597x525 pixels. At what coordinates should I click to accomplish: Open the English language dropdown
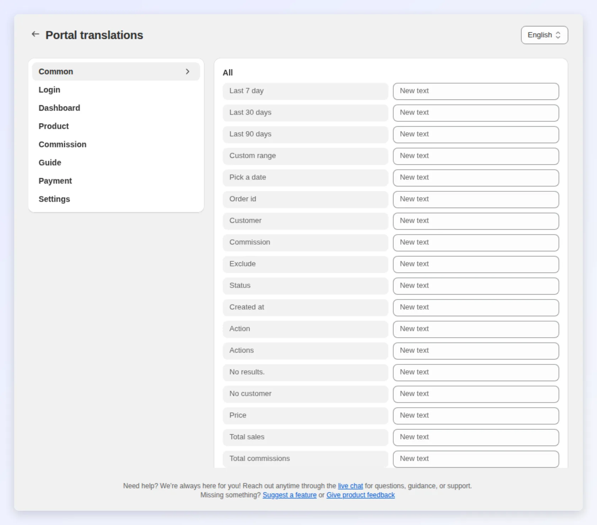coord(544,35)
